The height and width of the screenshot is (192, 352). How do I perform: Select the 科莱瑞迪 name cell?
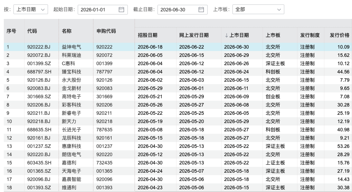click(x=72, y=55)
